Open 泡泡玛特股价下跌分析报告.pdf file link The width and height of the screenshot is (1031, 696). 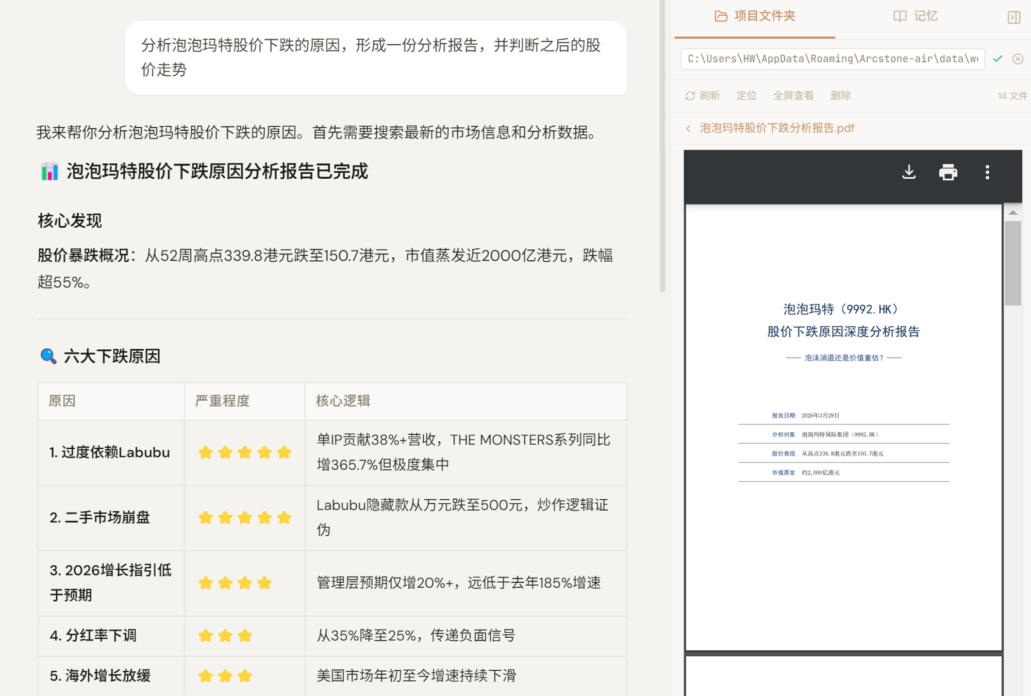pyautogui.click(x=777, y=128)
